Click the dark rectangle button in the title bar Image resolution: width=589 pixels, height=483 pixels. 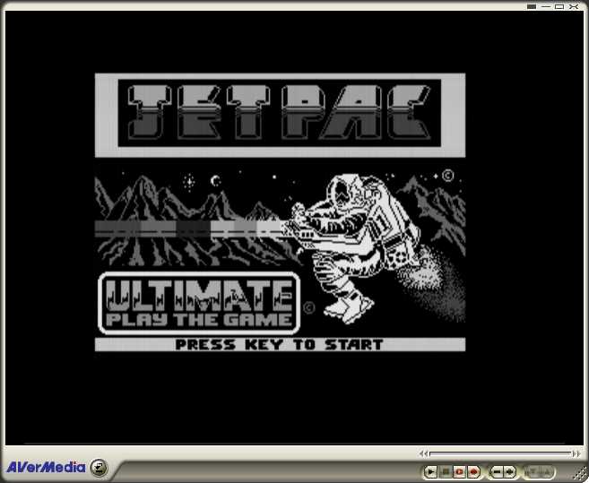click(532, 6)
